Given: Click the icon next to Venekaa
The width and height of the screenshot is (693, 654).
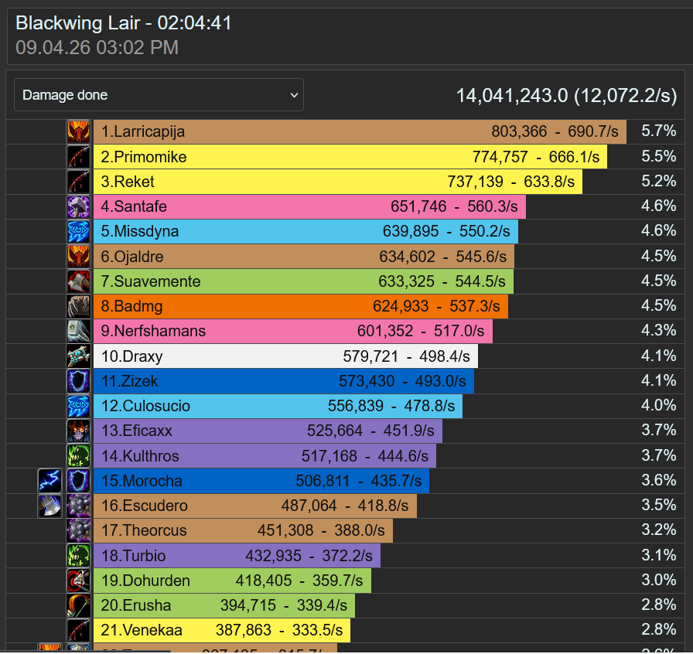Looking at the screenshot, I should (x=79, y=630).
